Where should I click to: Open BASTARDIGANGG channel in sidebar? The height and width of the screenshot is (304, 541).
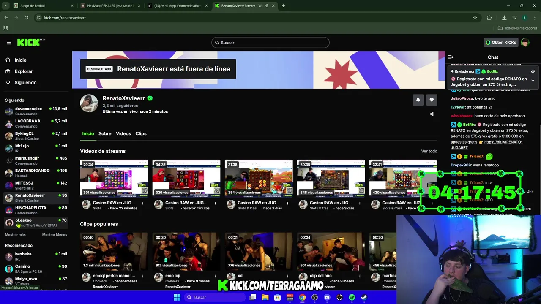click(x=36, y=173)
